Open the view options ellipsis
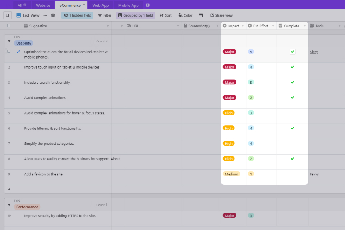The image size is (345, 230). [45, 15]
